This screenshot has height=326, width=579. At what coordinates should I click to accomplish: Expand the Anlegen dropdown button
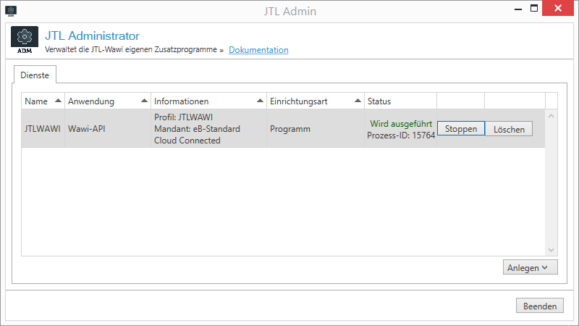530,267
